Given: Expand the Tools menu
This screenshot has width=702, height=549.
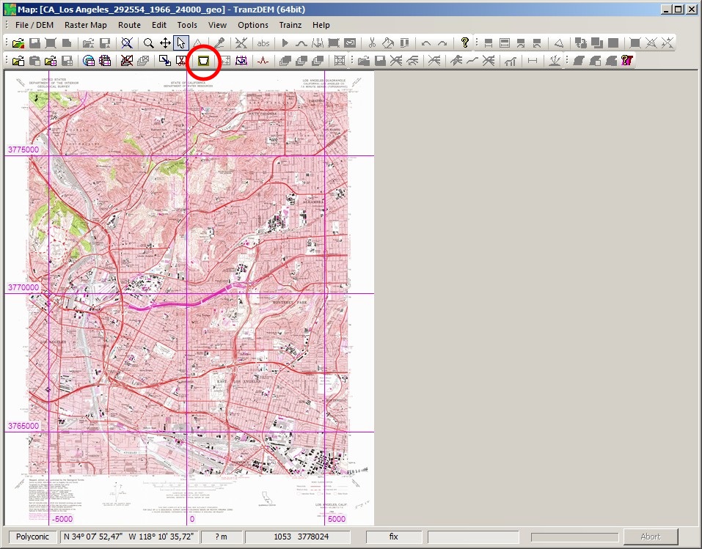Looking at the screenshot, I should (x=187, y=25).
